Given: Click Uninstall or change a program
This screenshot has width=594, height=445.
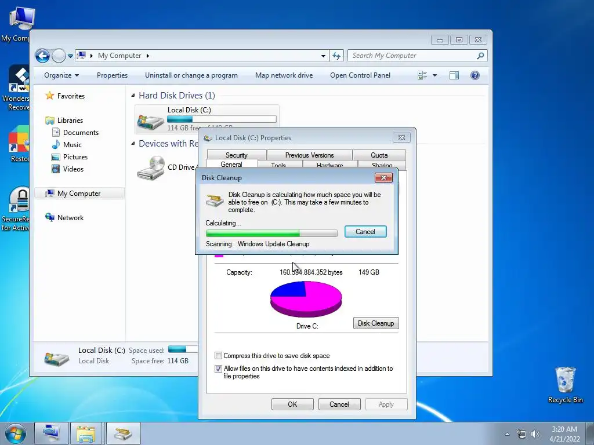Looking at the screenshot, I should 191,75.
